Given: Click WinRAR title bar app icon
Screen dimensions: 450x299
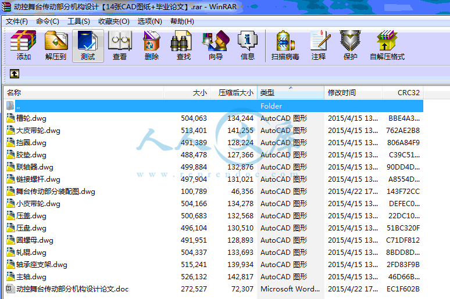Looking at the screenshot, I should [x=6, y=7].
